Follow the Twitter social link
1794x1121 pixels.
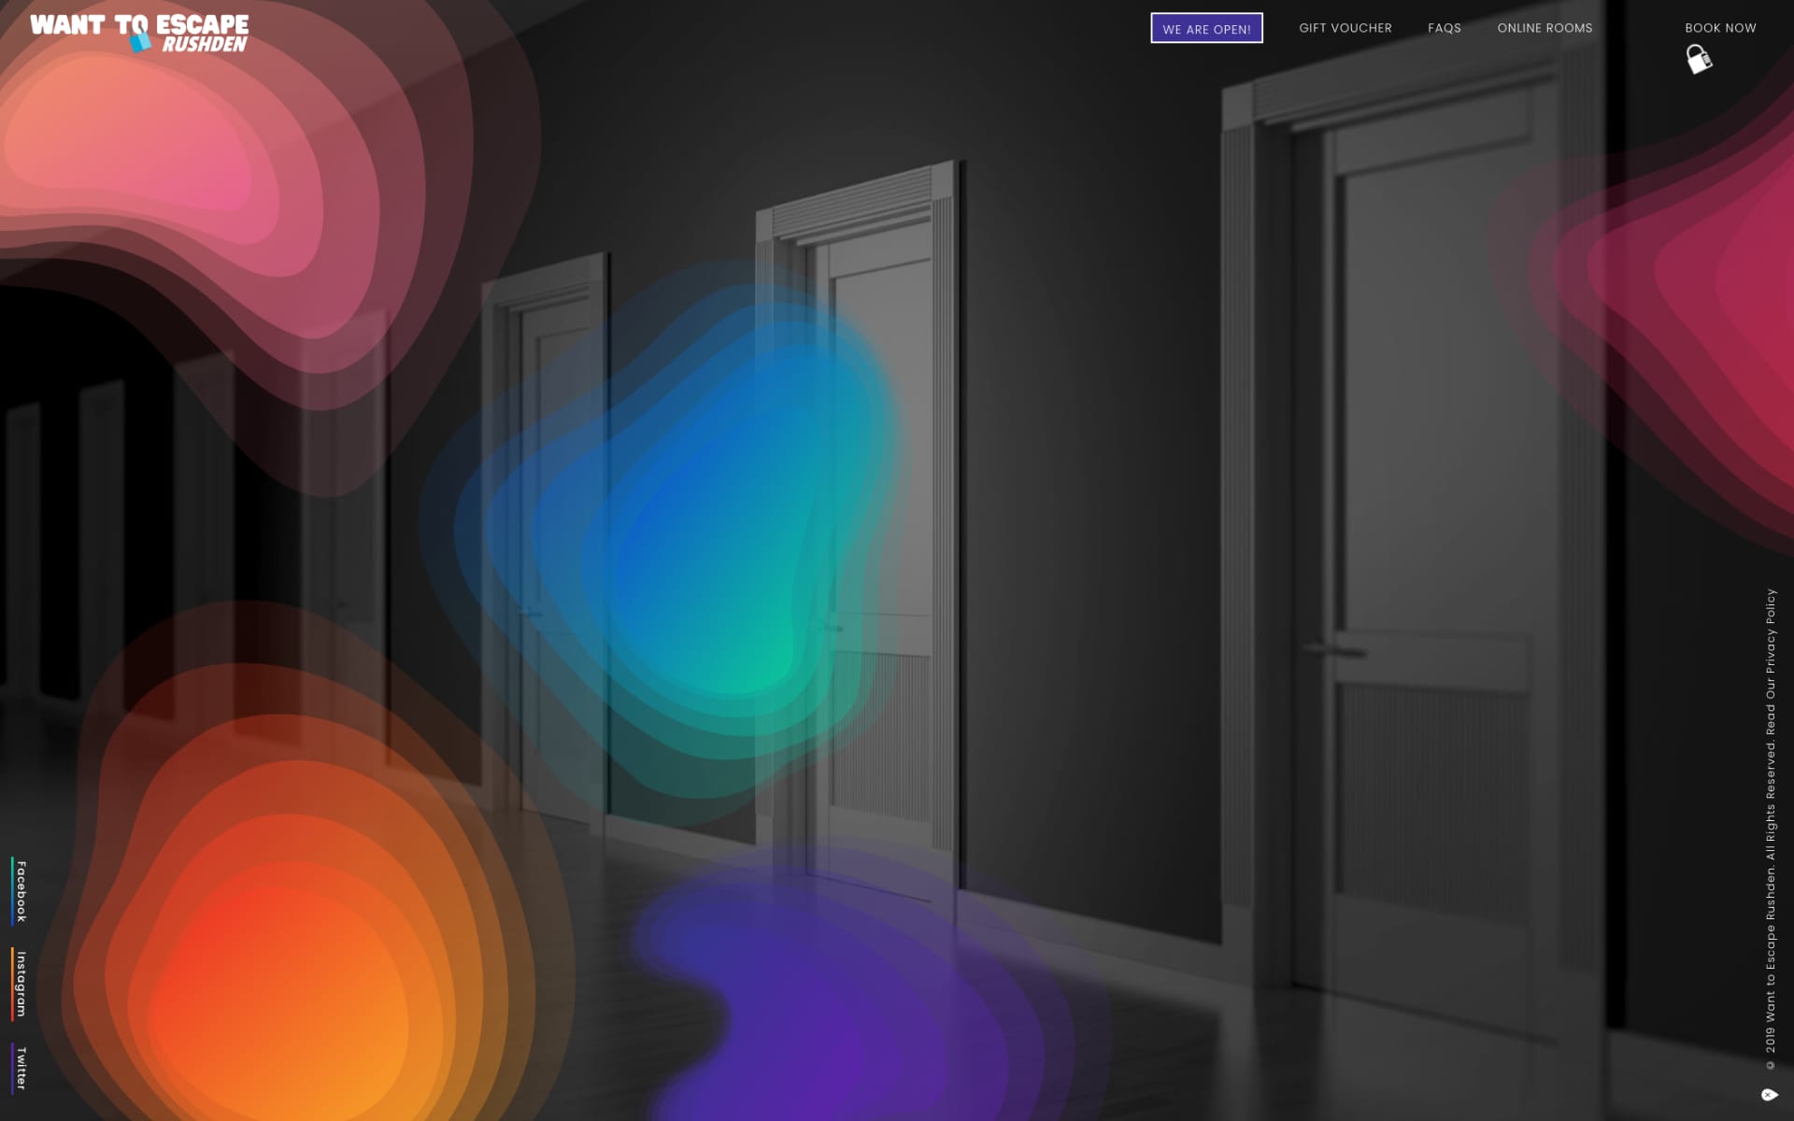pyautogui.click(x=21, y=1069)
